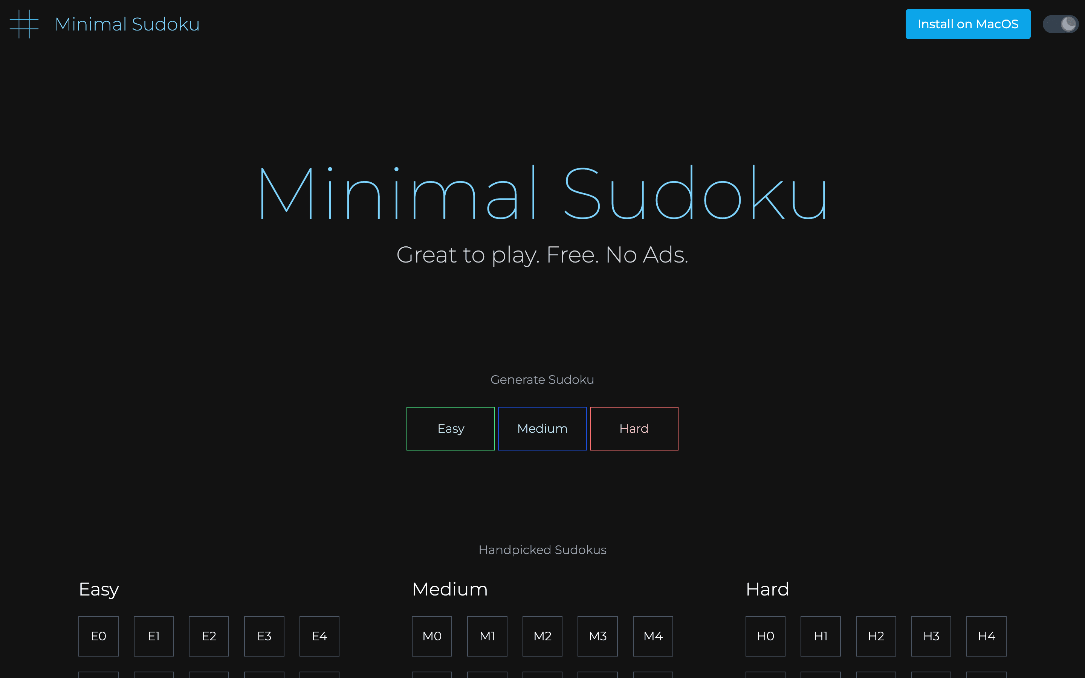Click the Medium difficulty button

(x=542, y=428)
